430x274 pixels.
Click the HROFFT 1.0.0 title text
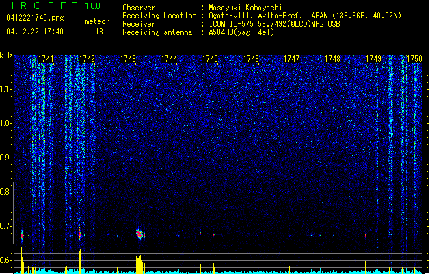click(x=54, y=5)
